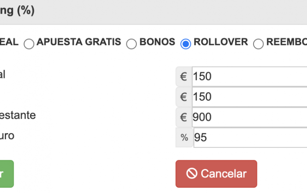The height and width of the screenshot is (193, 307).
Task: Select the REEMBO radio button circle
Action: [x=259, y=44]
